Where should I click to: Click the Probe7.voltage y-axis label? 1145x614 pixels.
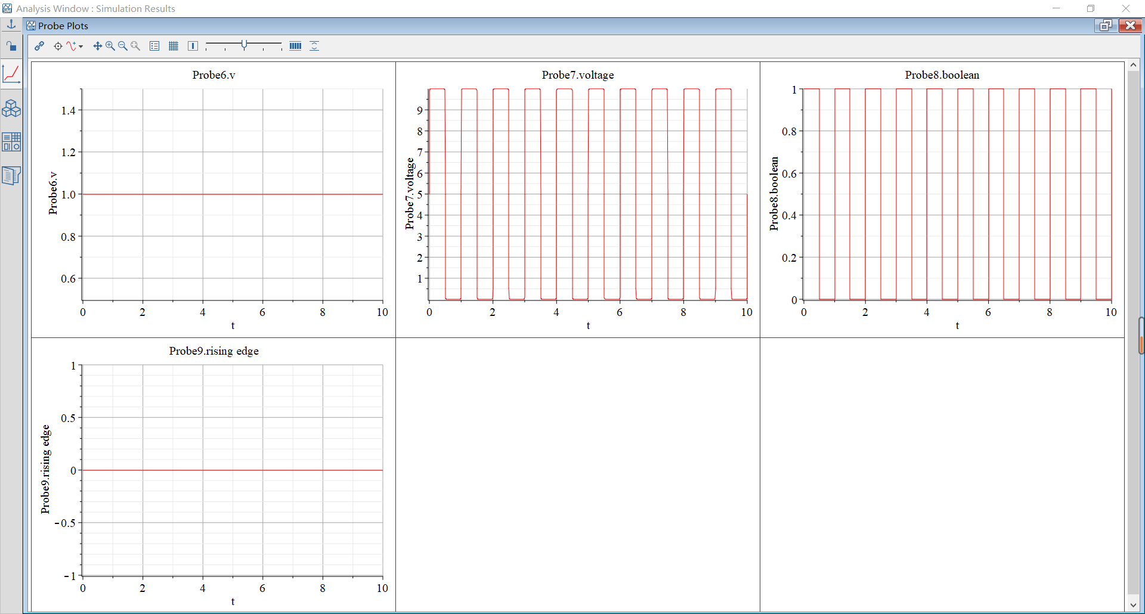(x=409, y=193)
